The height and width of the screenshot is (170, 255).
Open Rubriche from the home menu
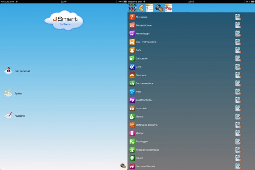click(x=20, y=116)
